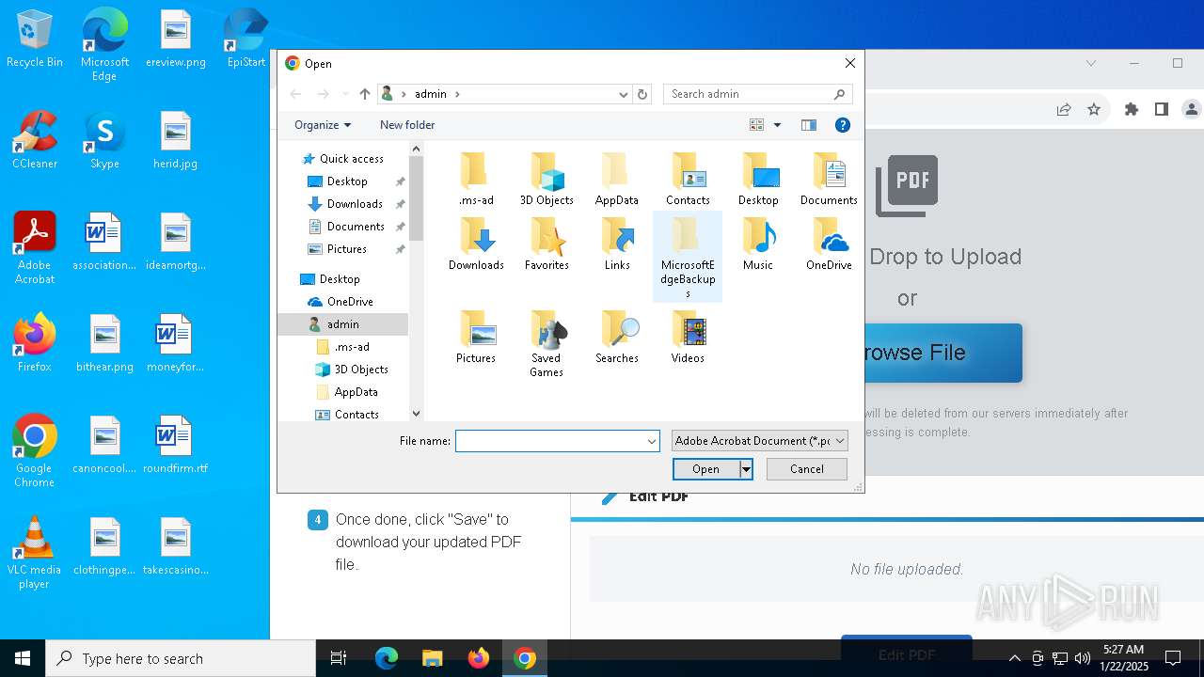The height and width of the screenshot is (677, 1204).
Task: Select the Downloads folder in file list
Action: pyautogui.click(x=476, y=244)
